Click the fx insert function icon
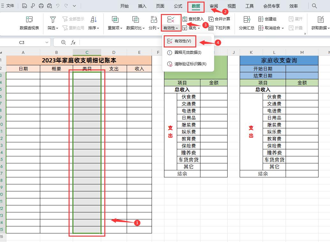Viewport: 330px width, 242px height. [x=73, y=43]
